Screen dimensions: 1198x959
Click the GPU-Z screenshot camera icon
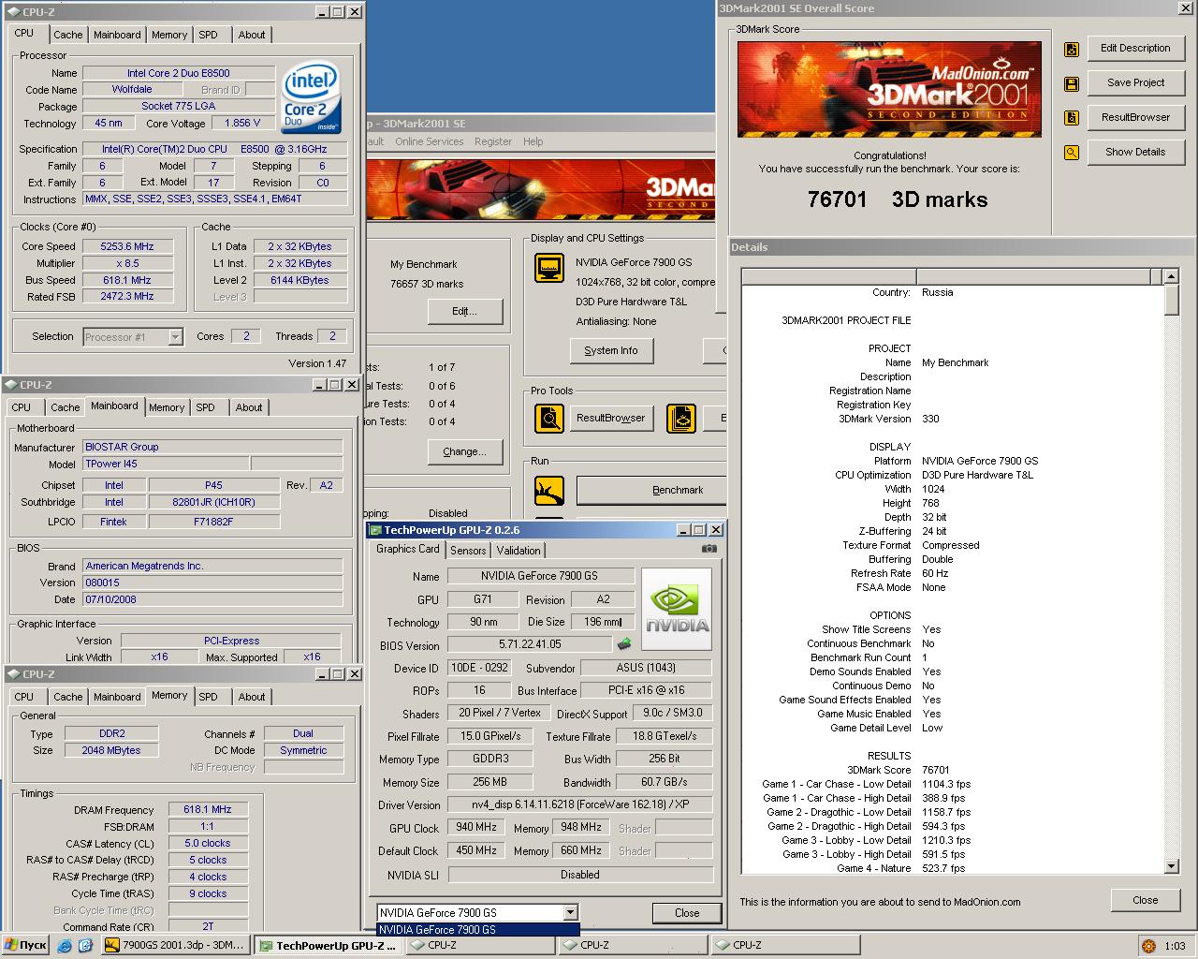click(x=709, y=549)
